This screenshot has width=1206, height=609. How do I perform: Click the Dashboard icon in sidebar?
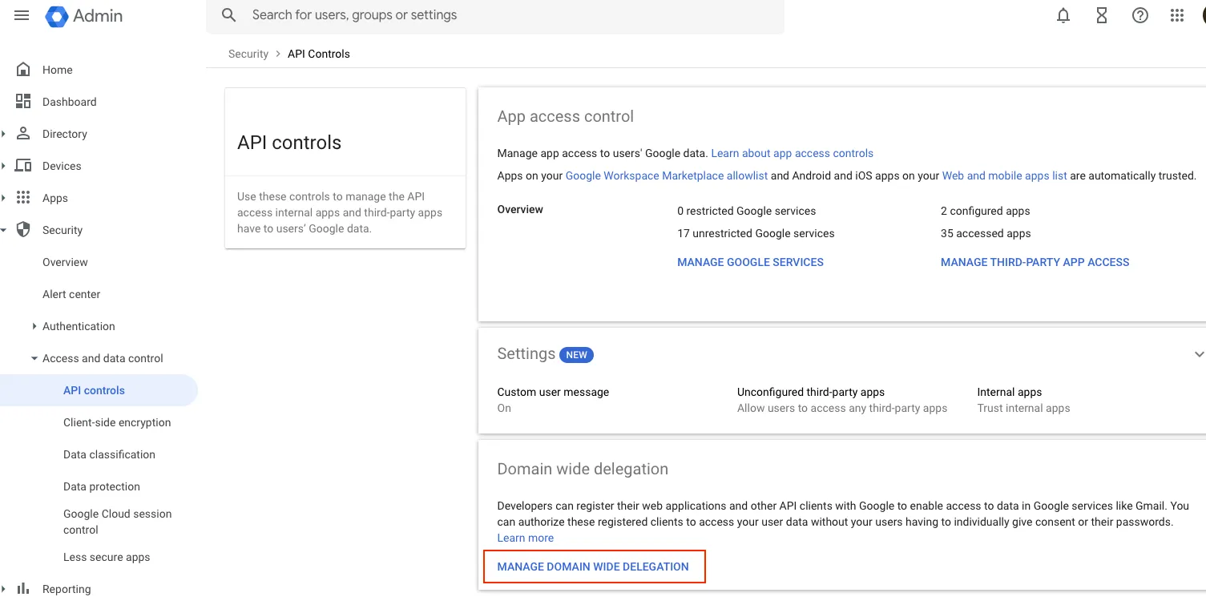[x=23, y=101]
